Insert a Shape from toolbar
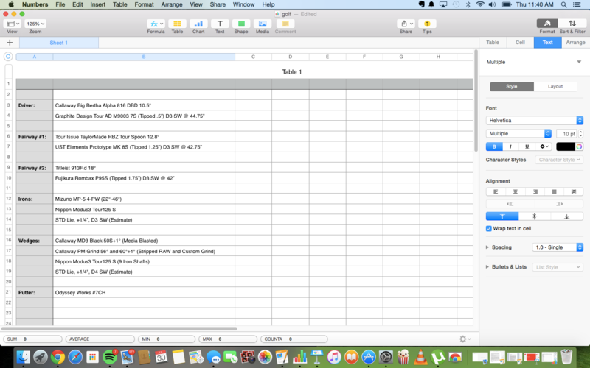Viewport: 590px width, 368px height. [241, 24]
